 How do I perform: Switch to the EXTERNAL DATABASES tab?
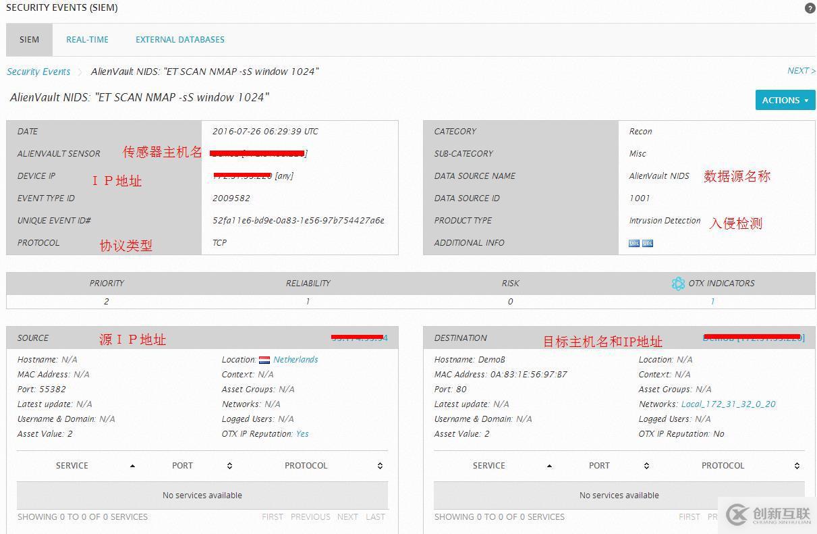(180, 40)
